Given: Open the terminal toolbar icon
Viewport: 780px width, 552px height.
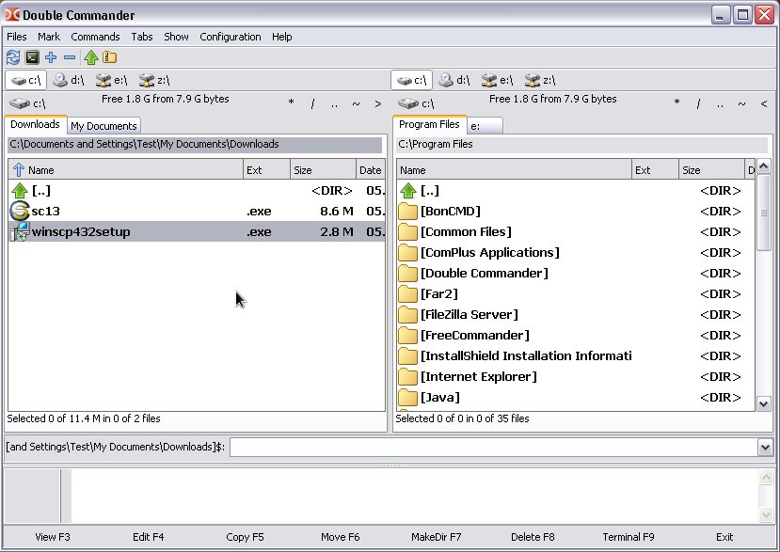Looking at the screenshot, I should tap(32, 57).
